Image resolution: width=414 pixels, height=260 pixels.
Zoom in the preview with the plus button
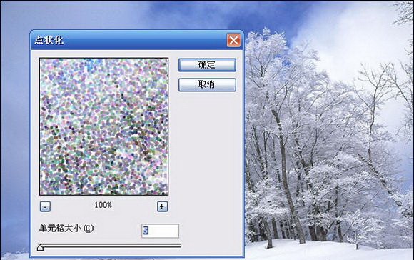coord(162,206)
